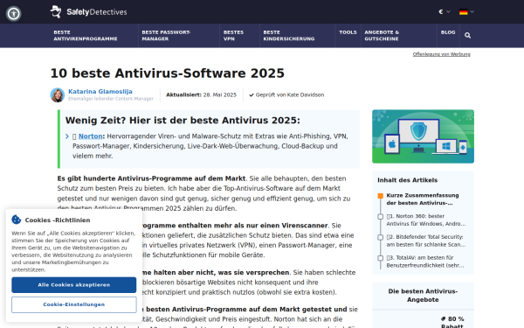Click the SafetyDetectives logo
The width and height of the screenshot is (524, 328).
(x=88, y=11)
